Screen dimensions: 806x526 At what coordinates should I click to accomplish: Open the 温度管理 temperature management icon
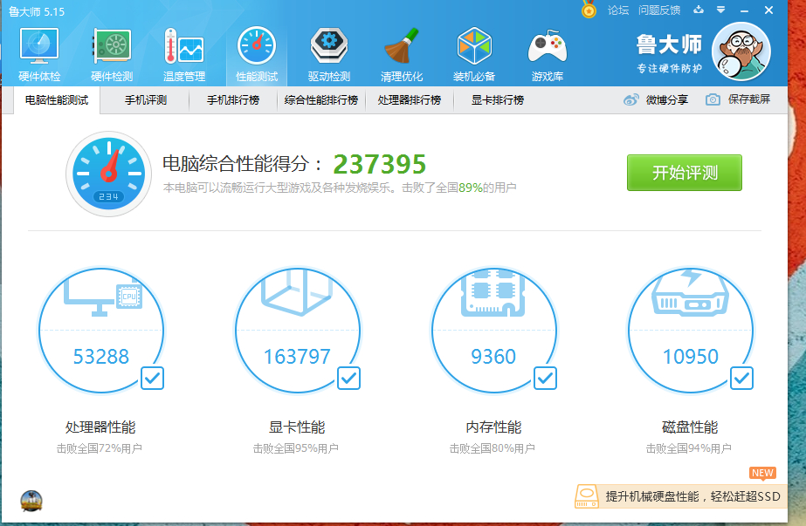184,47
